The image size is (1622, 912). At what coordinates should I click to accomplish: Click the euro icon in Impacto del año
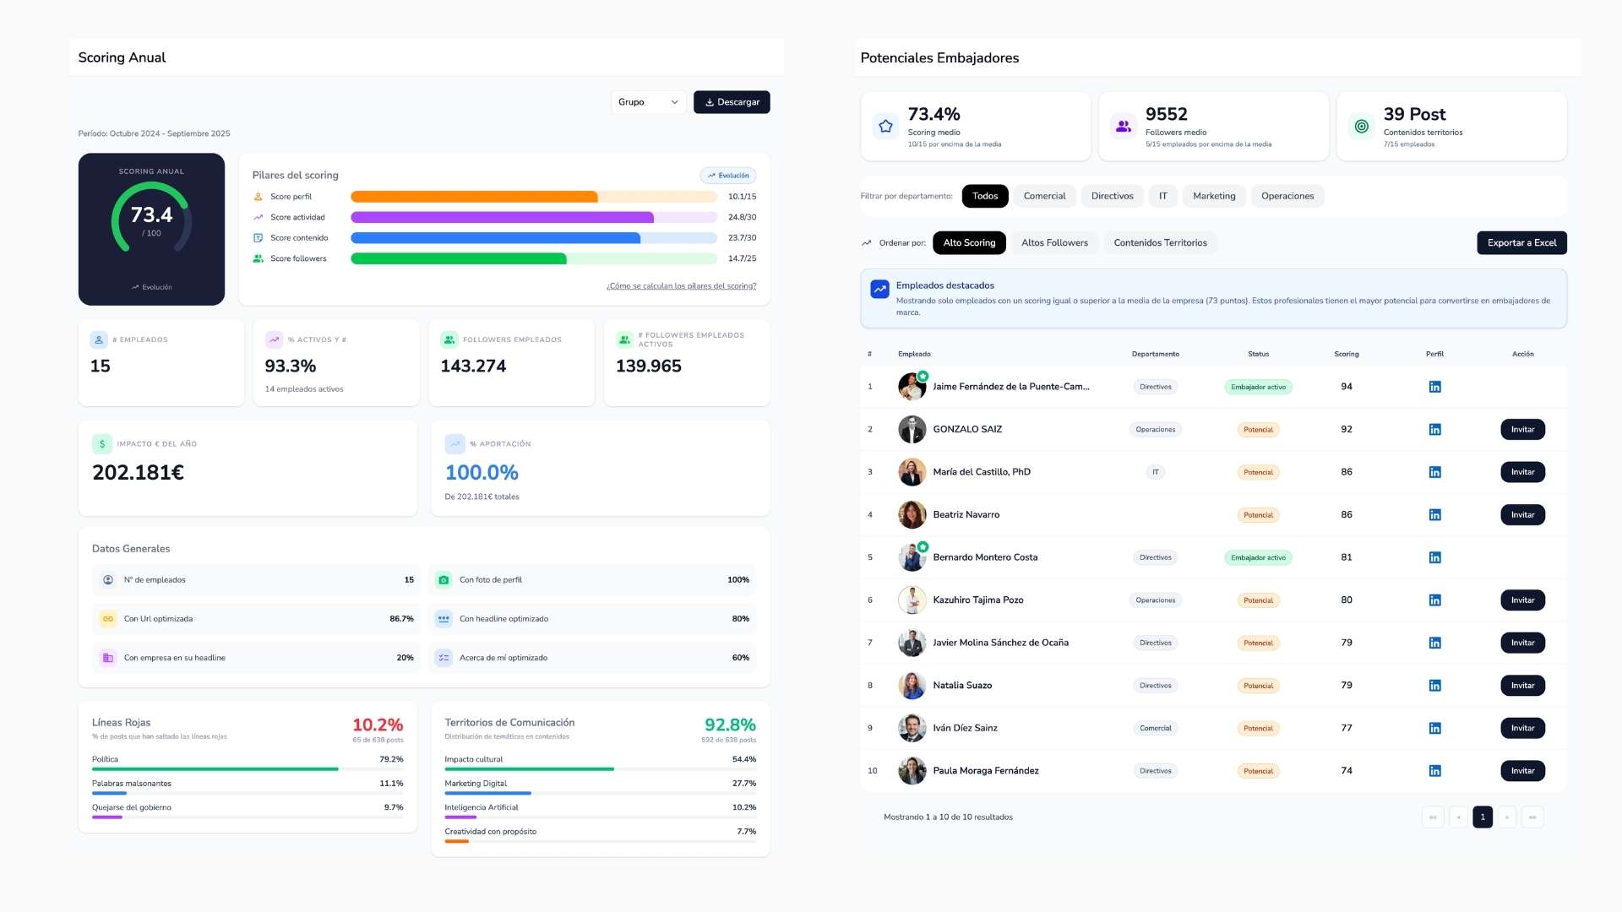click(x=102, y=443)
